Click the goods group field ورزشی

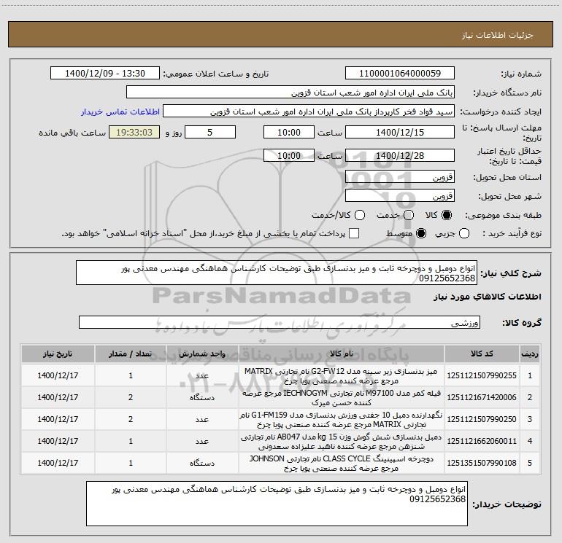click(280, 322)
